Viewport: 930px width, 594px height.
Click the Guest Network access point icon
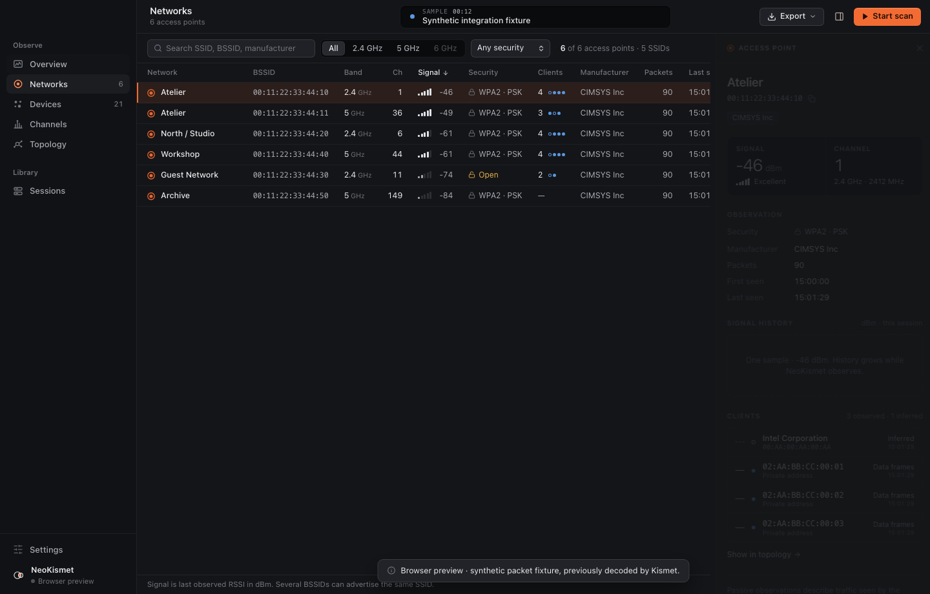(151, 175)
